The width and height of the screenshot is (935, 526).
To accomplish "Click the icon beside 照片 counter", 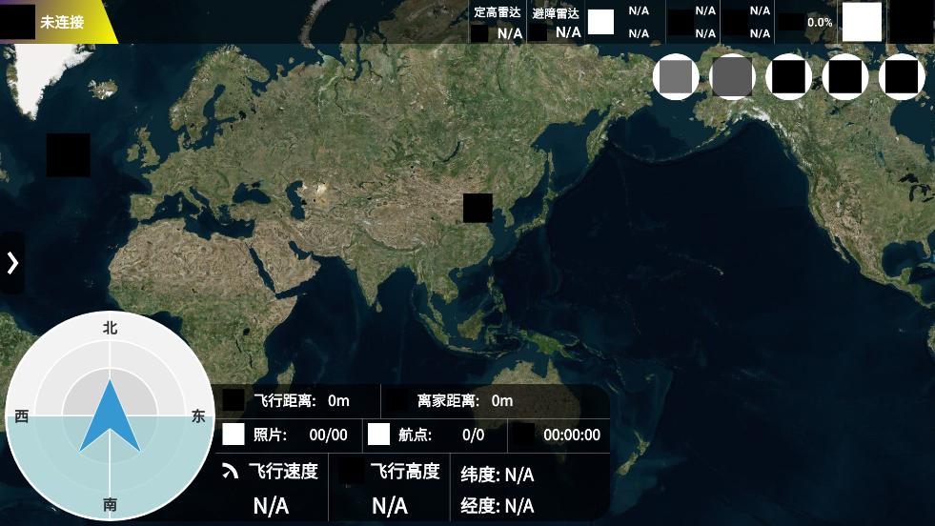I will (234, 435).
